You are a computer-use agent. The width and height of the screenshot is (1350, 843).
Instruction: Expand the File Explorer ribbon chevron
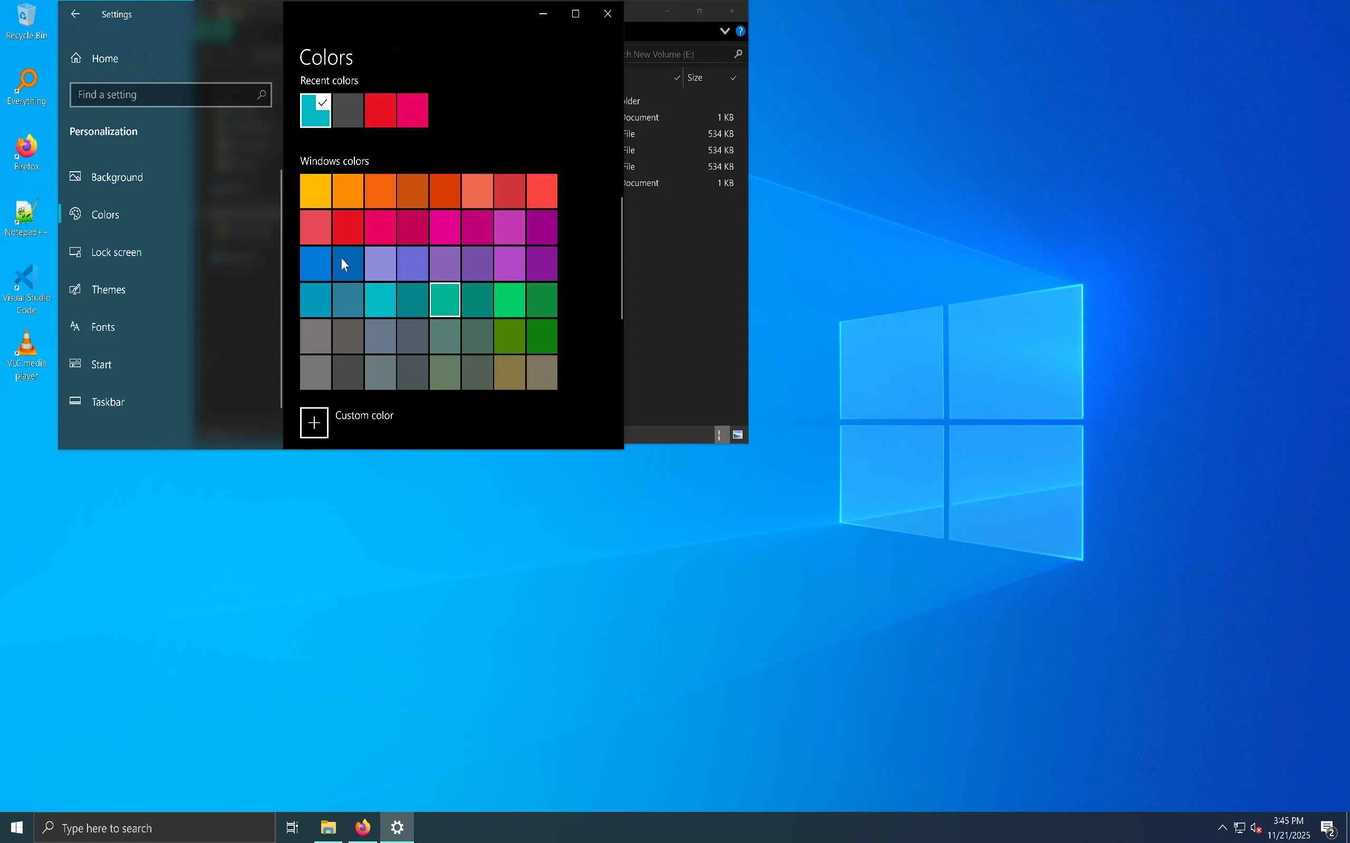pyautogui.click(x=725, y=31)
